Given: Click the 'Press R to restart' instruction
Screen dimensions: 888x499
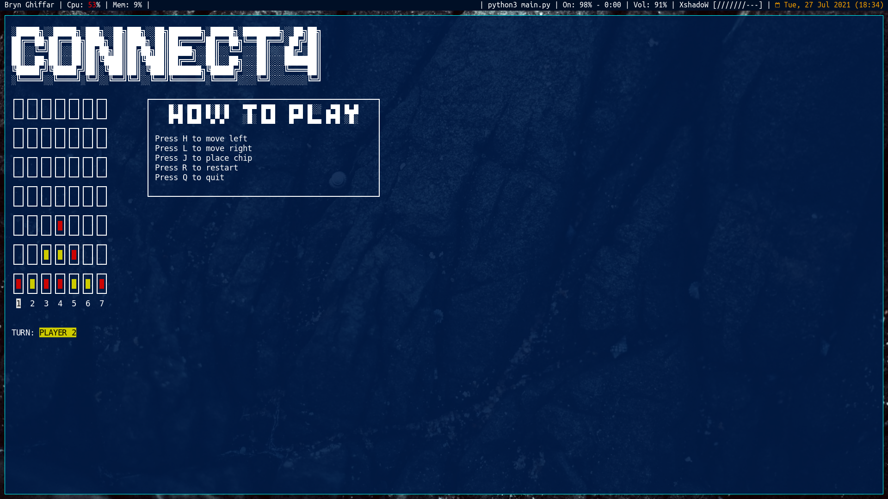Looking at the screenshot, I should tap(197, 168).
